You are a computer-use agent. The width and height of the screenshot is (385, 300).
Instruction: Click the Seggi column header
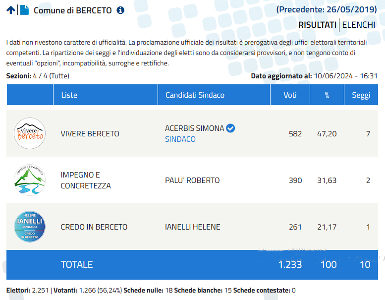(361, 95)
